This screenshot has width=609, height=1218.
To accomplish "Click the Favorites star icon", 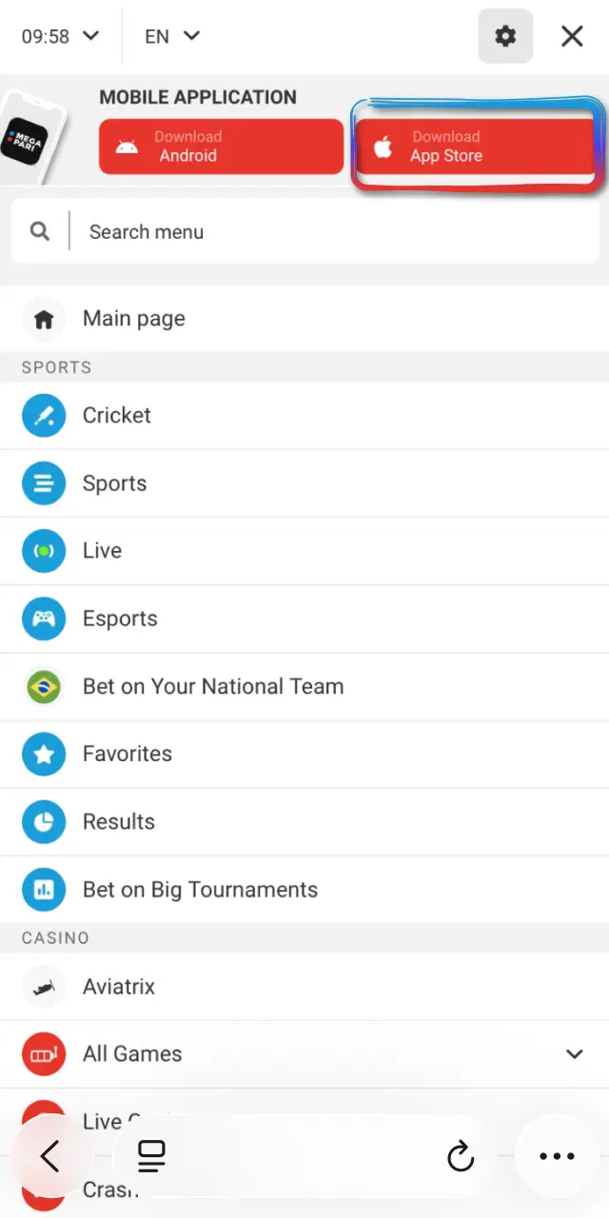I will point(44,755).
